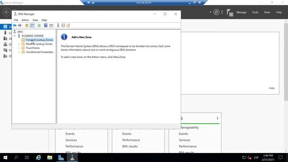Image resolution: width=288 pixels, height=162 pixels.
Task: Click the detail list toolbar icon
Action: 63,25
